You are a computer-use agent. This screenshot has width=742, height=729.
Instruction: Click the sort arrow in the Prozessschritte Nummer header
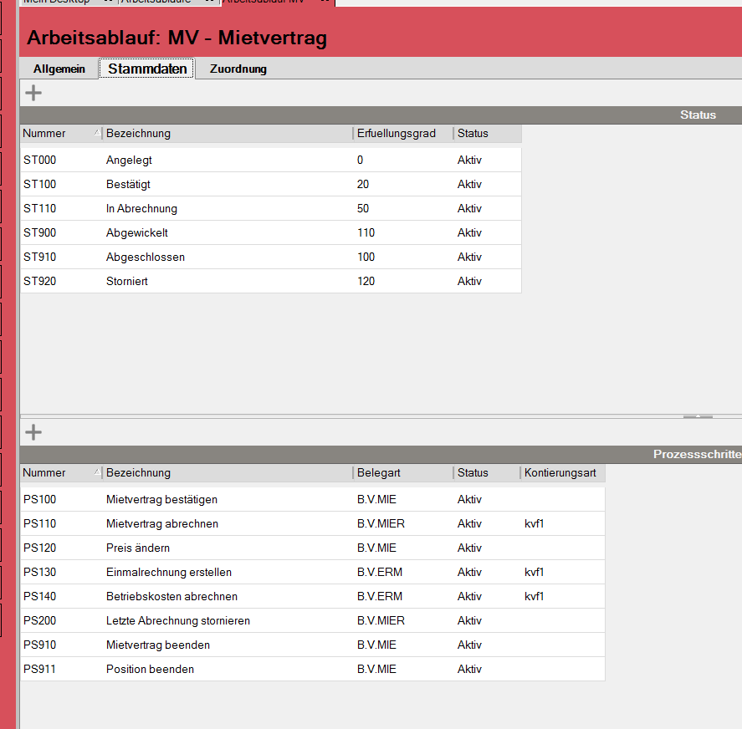click(x=96, y=472)
